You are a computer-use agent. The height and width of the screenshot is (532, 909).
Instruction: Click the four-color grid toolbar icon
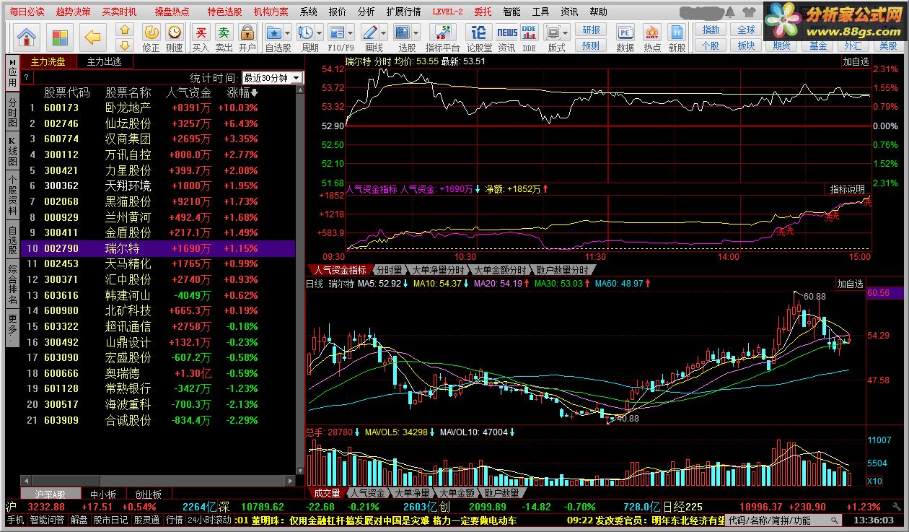(61, 36)
